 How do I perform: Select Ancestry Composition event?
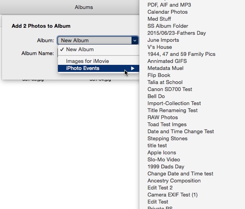[x=174, y=180]
